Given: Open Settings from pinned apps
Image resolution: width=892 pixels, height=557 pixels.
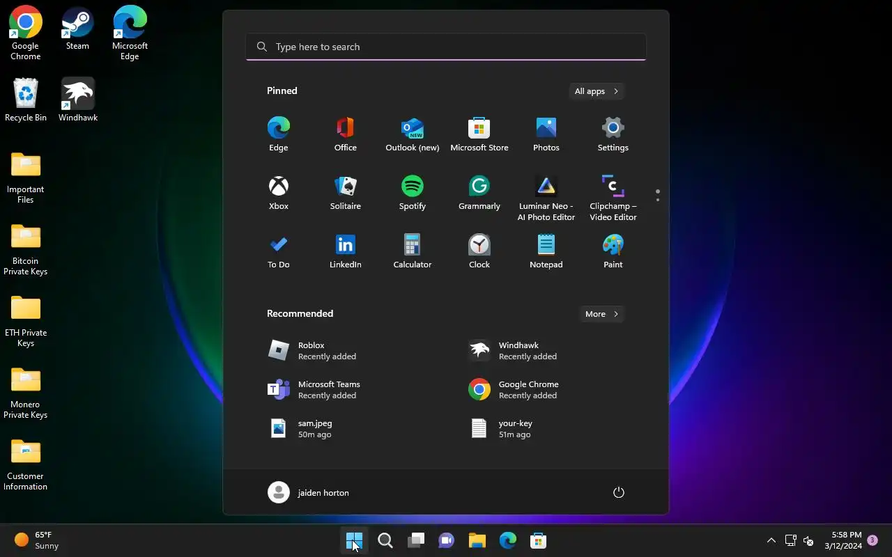Looking at the screenshot, I should [x=613, y=134].
